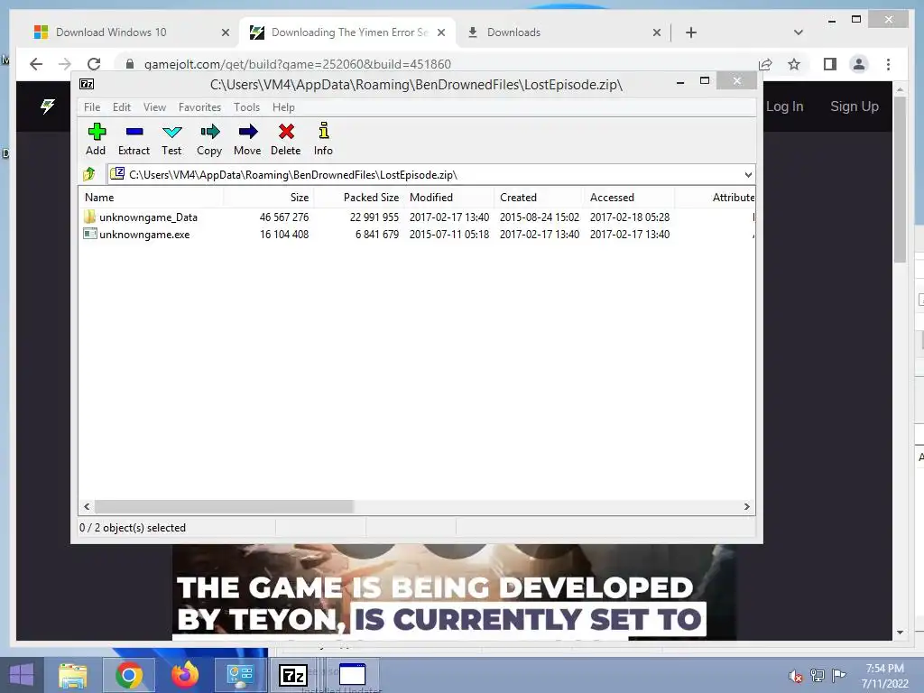Open the Windows Start button

pos(22,675)
